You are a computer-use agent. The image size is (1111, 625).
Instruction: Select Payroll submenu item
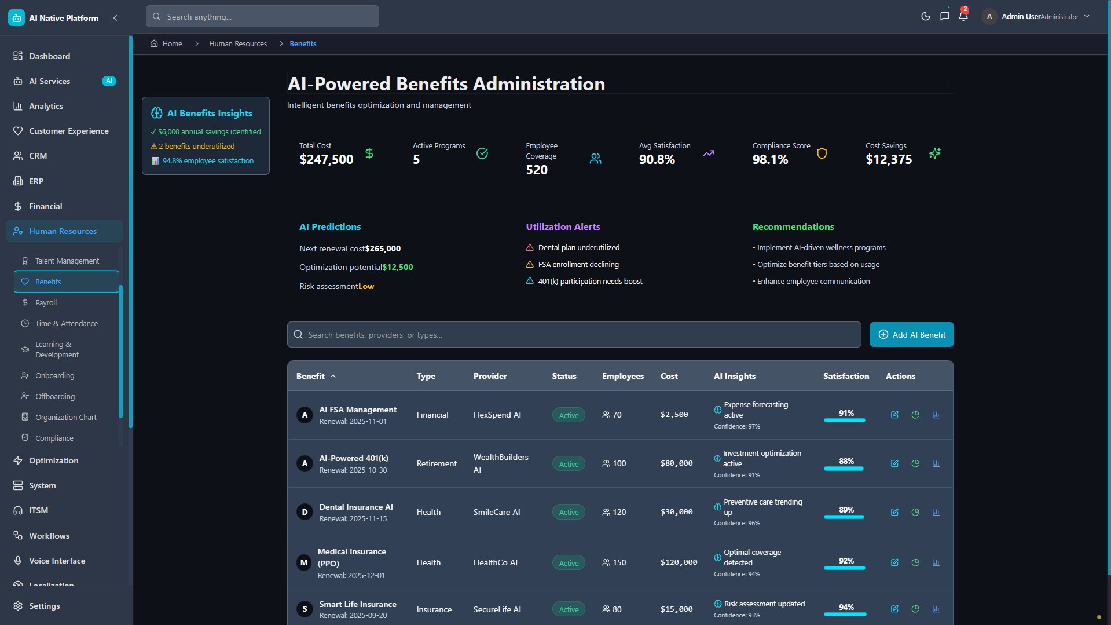pyautogui.click(x=67, y=303)
